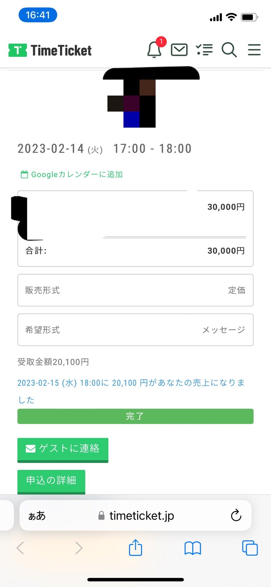Tap the timeticket.jp address field
271x587 pixels.
tap(137, 516)
